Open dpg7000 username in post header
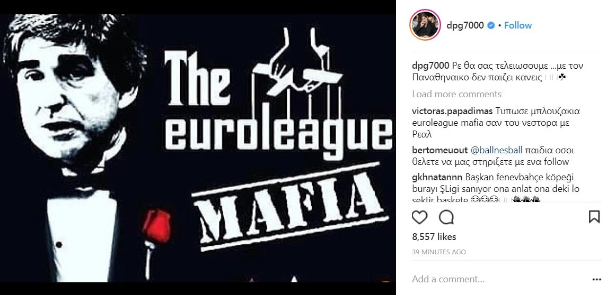 coord(465,25)
